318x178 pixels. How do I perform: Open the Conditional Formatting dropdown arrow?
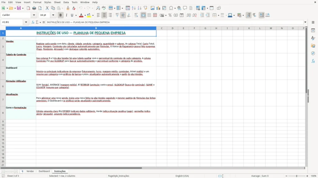point(243,15)
